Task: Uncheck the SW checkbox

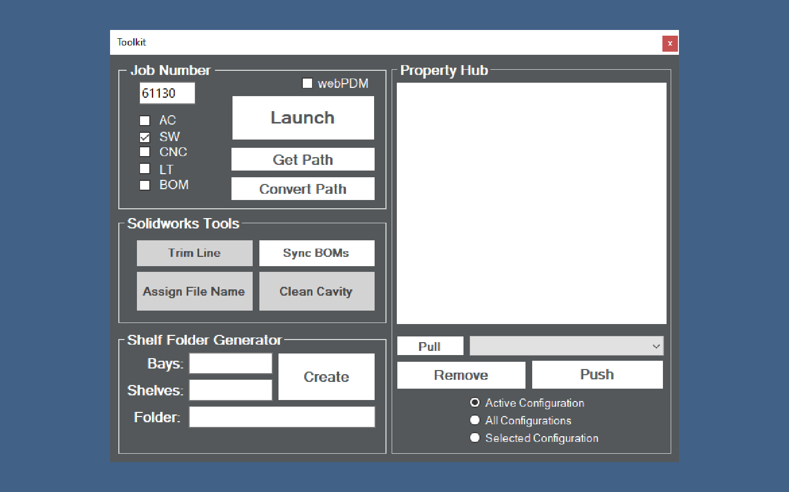Action: point(145,136)
